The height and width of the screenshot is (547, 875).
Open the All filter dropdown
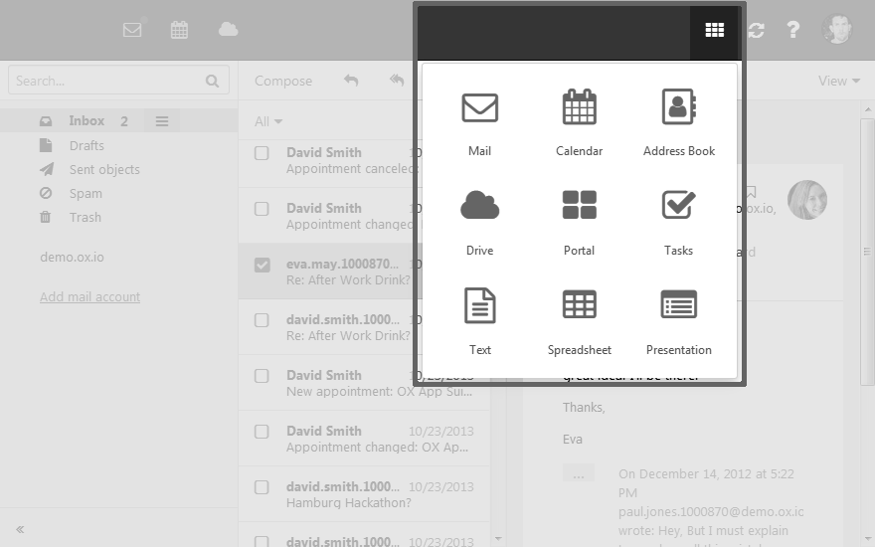(268, 121)
